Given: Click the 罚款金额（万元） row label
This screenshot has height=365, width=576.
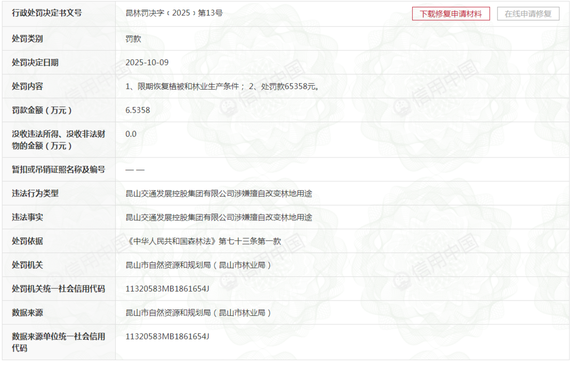Looking at the screenshot, I should click(x=42, y=110).
